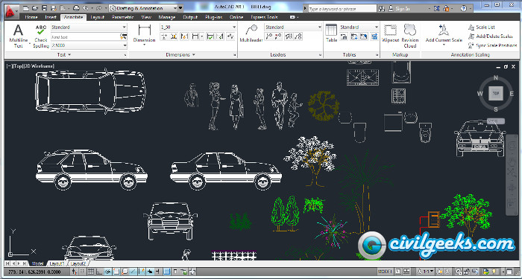522x279 pixels.
Task: Switch to the Layout1 drawing tab
Action: 57,263
